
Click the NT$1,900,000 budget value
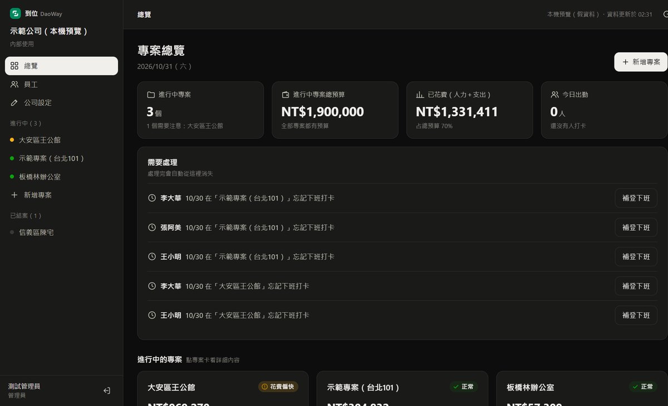tap(323, 112)
